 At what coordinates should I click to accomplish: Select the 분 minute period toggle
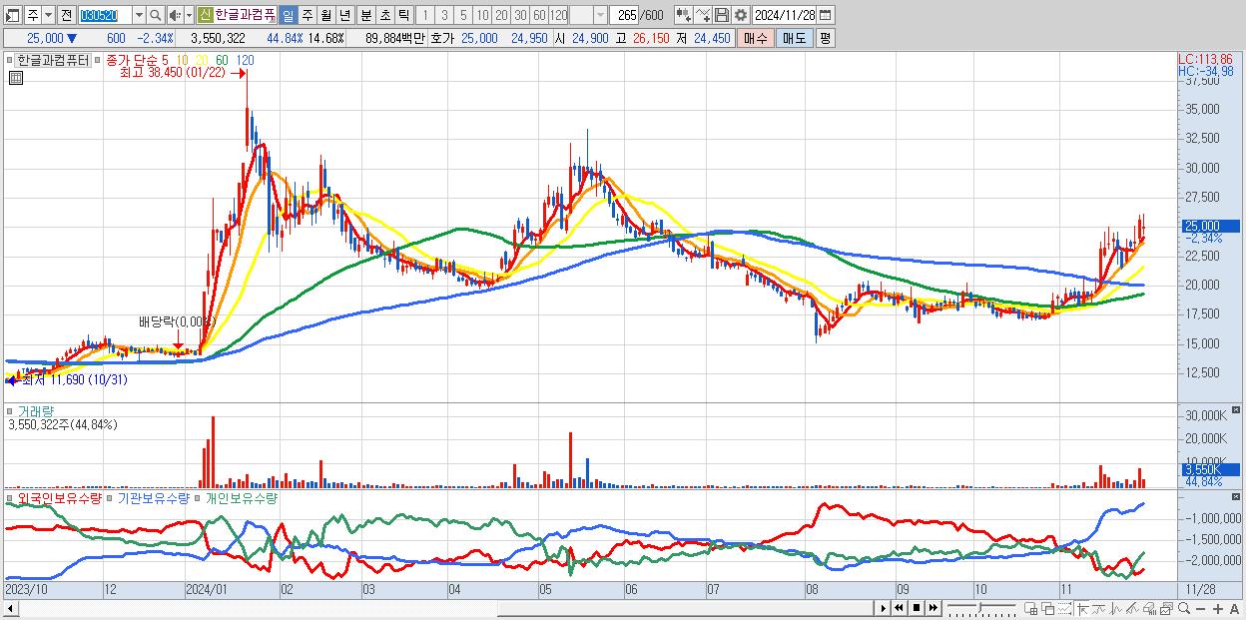365,15
